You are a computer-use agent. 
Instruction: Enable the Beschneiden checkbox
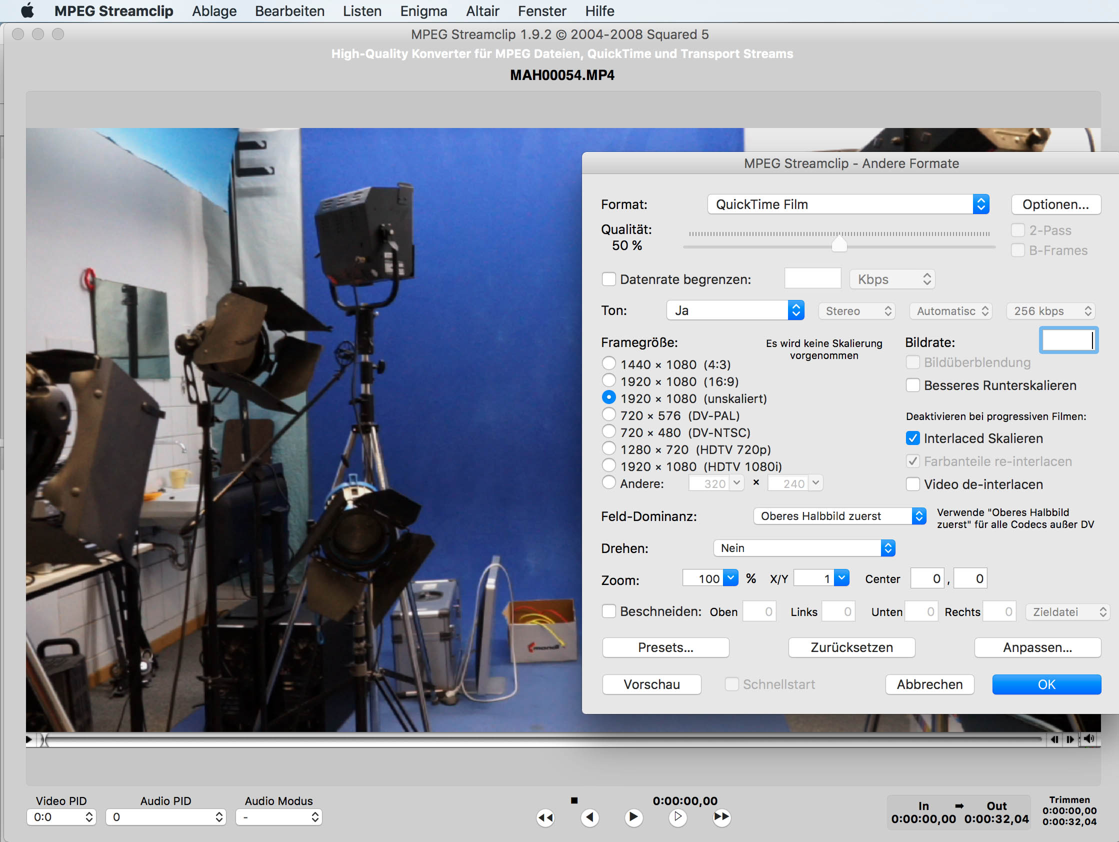tap(608, 611)
